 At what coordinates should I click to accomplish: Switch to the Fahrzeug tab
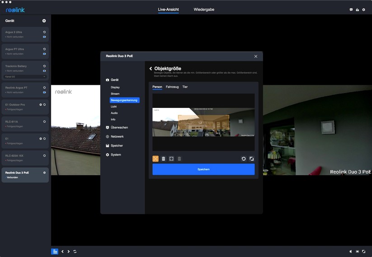tap(172, 87)
